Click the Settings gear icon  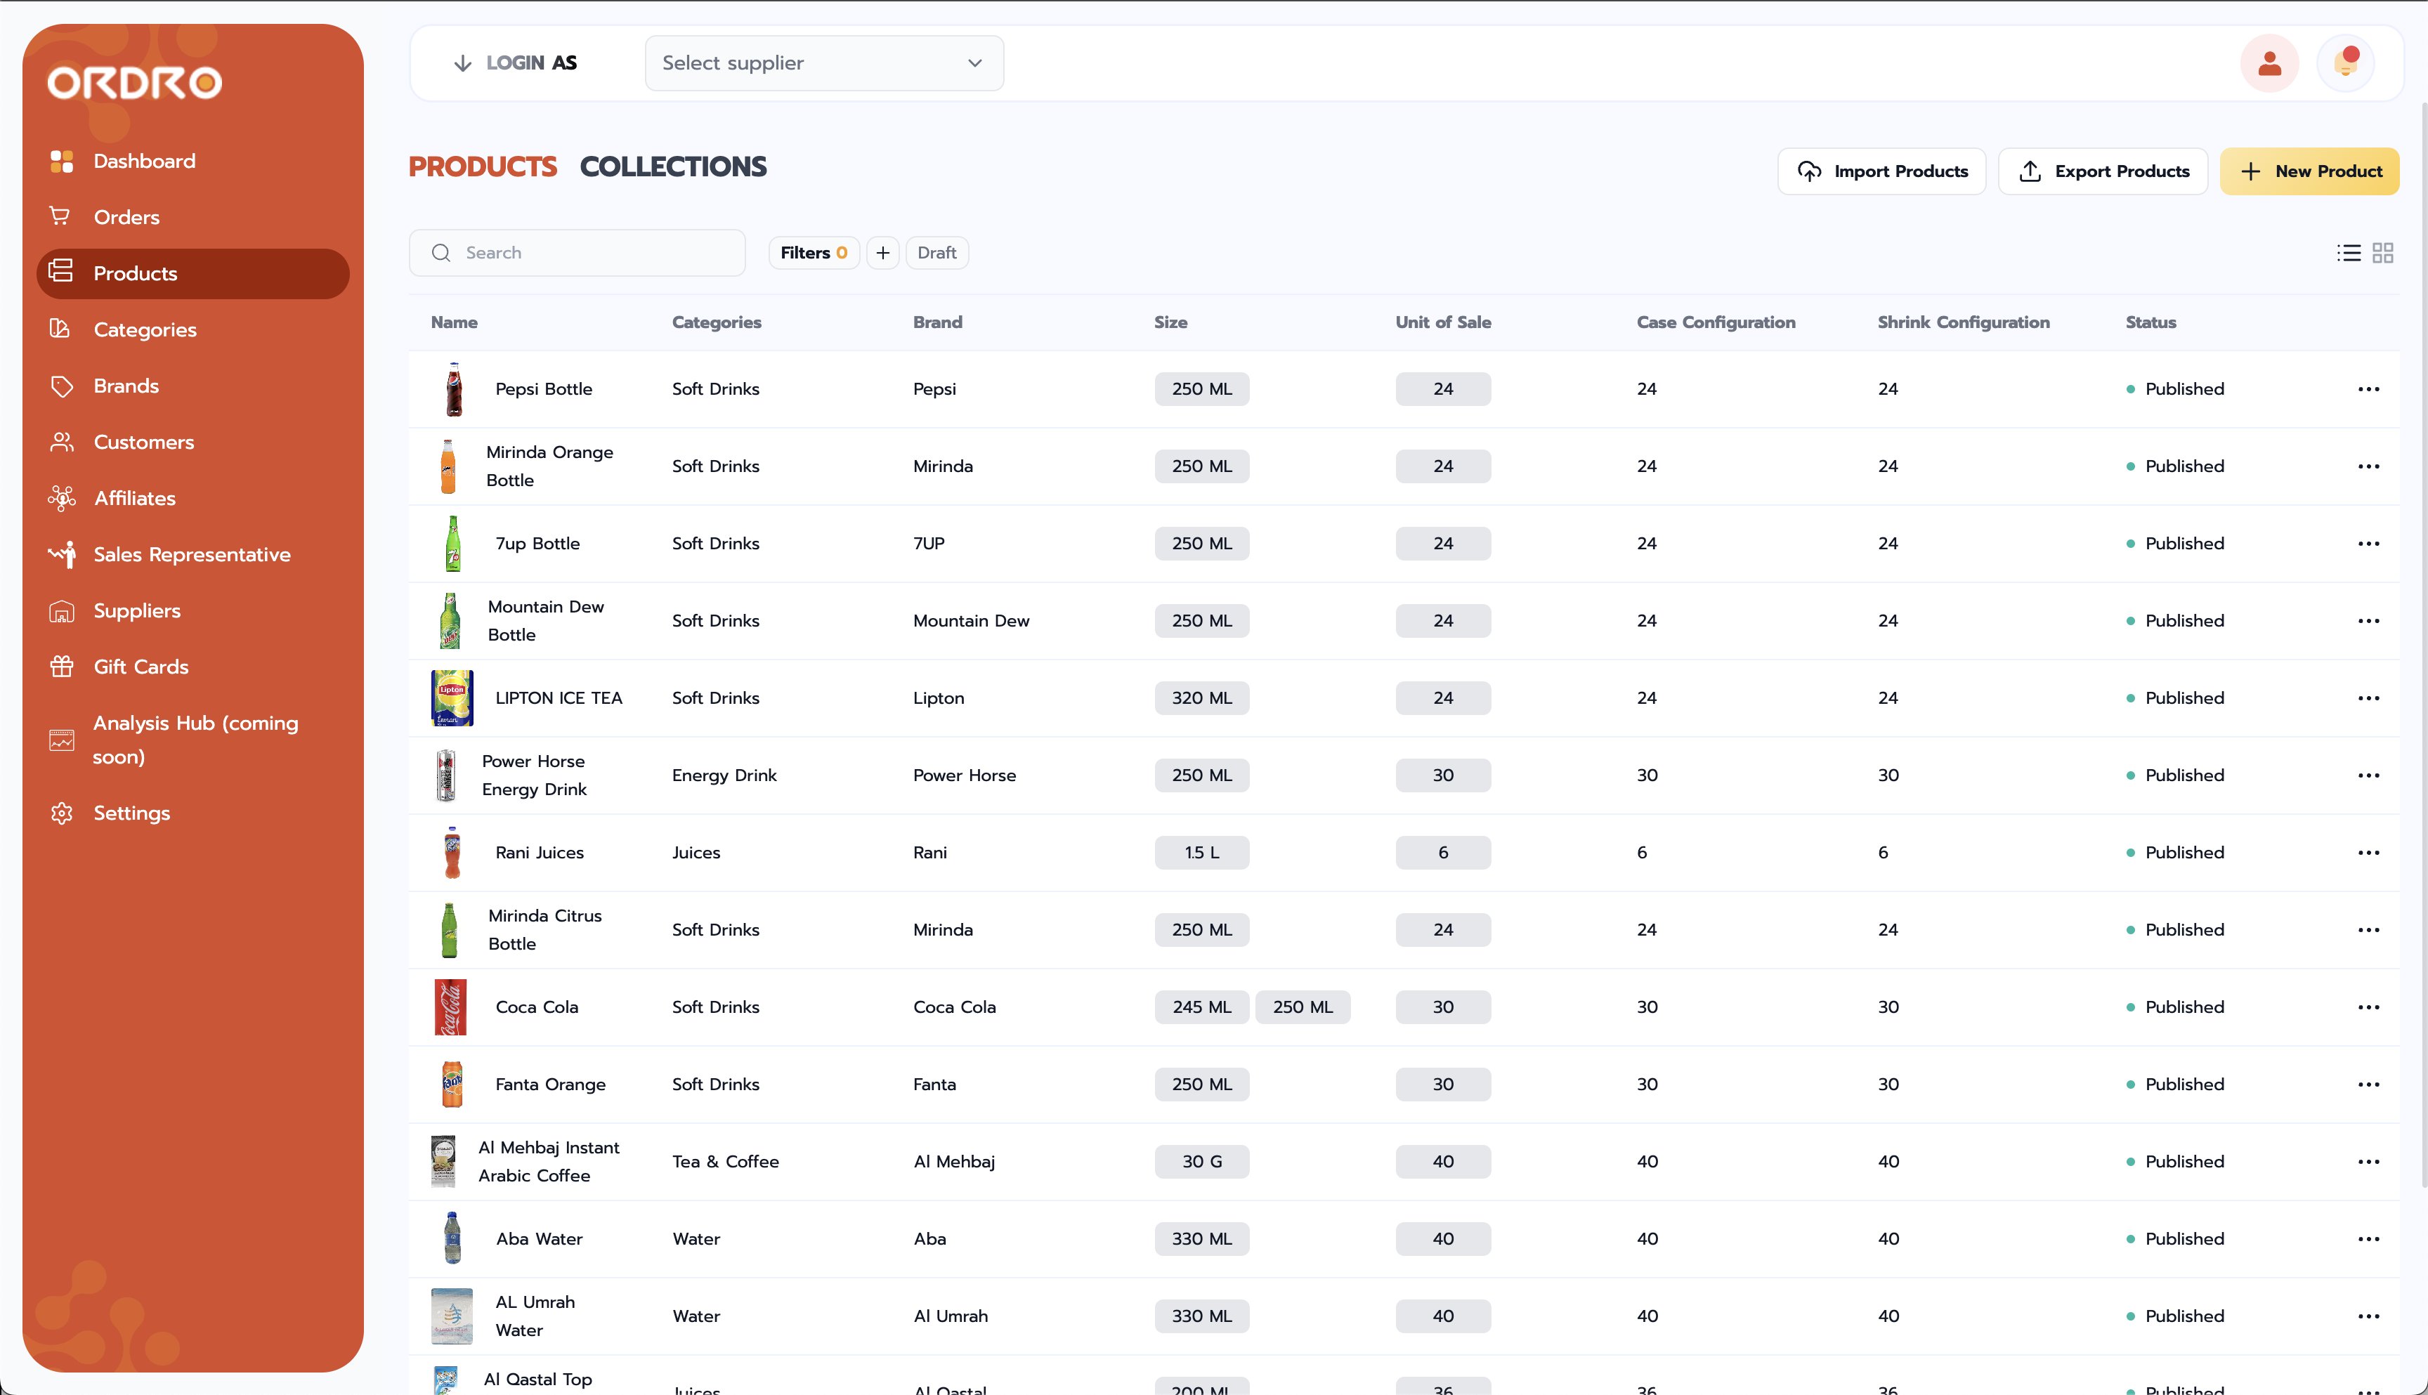[61, 813]
